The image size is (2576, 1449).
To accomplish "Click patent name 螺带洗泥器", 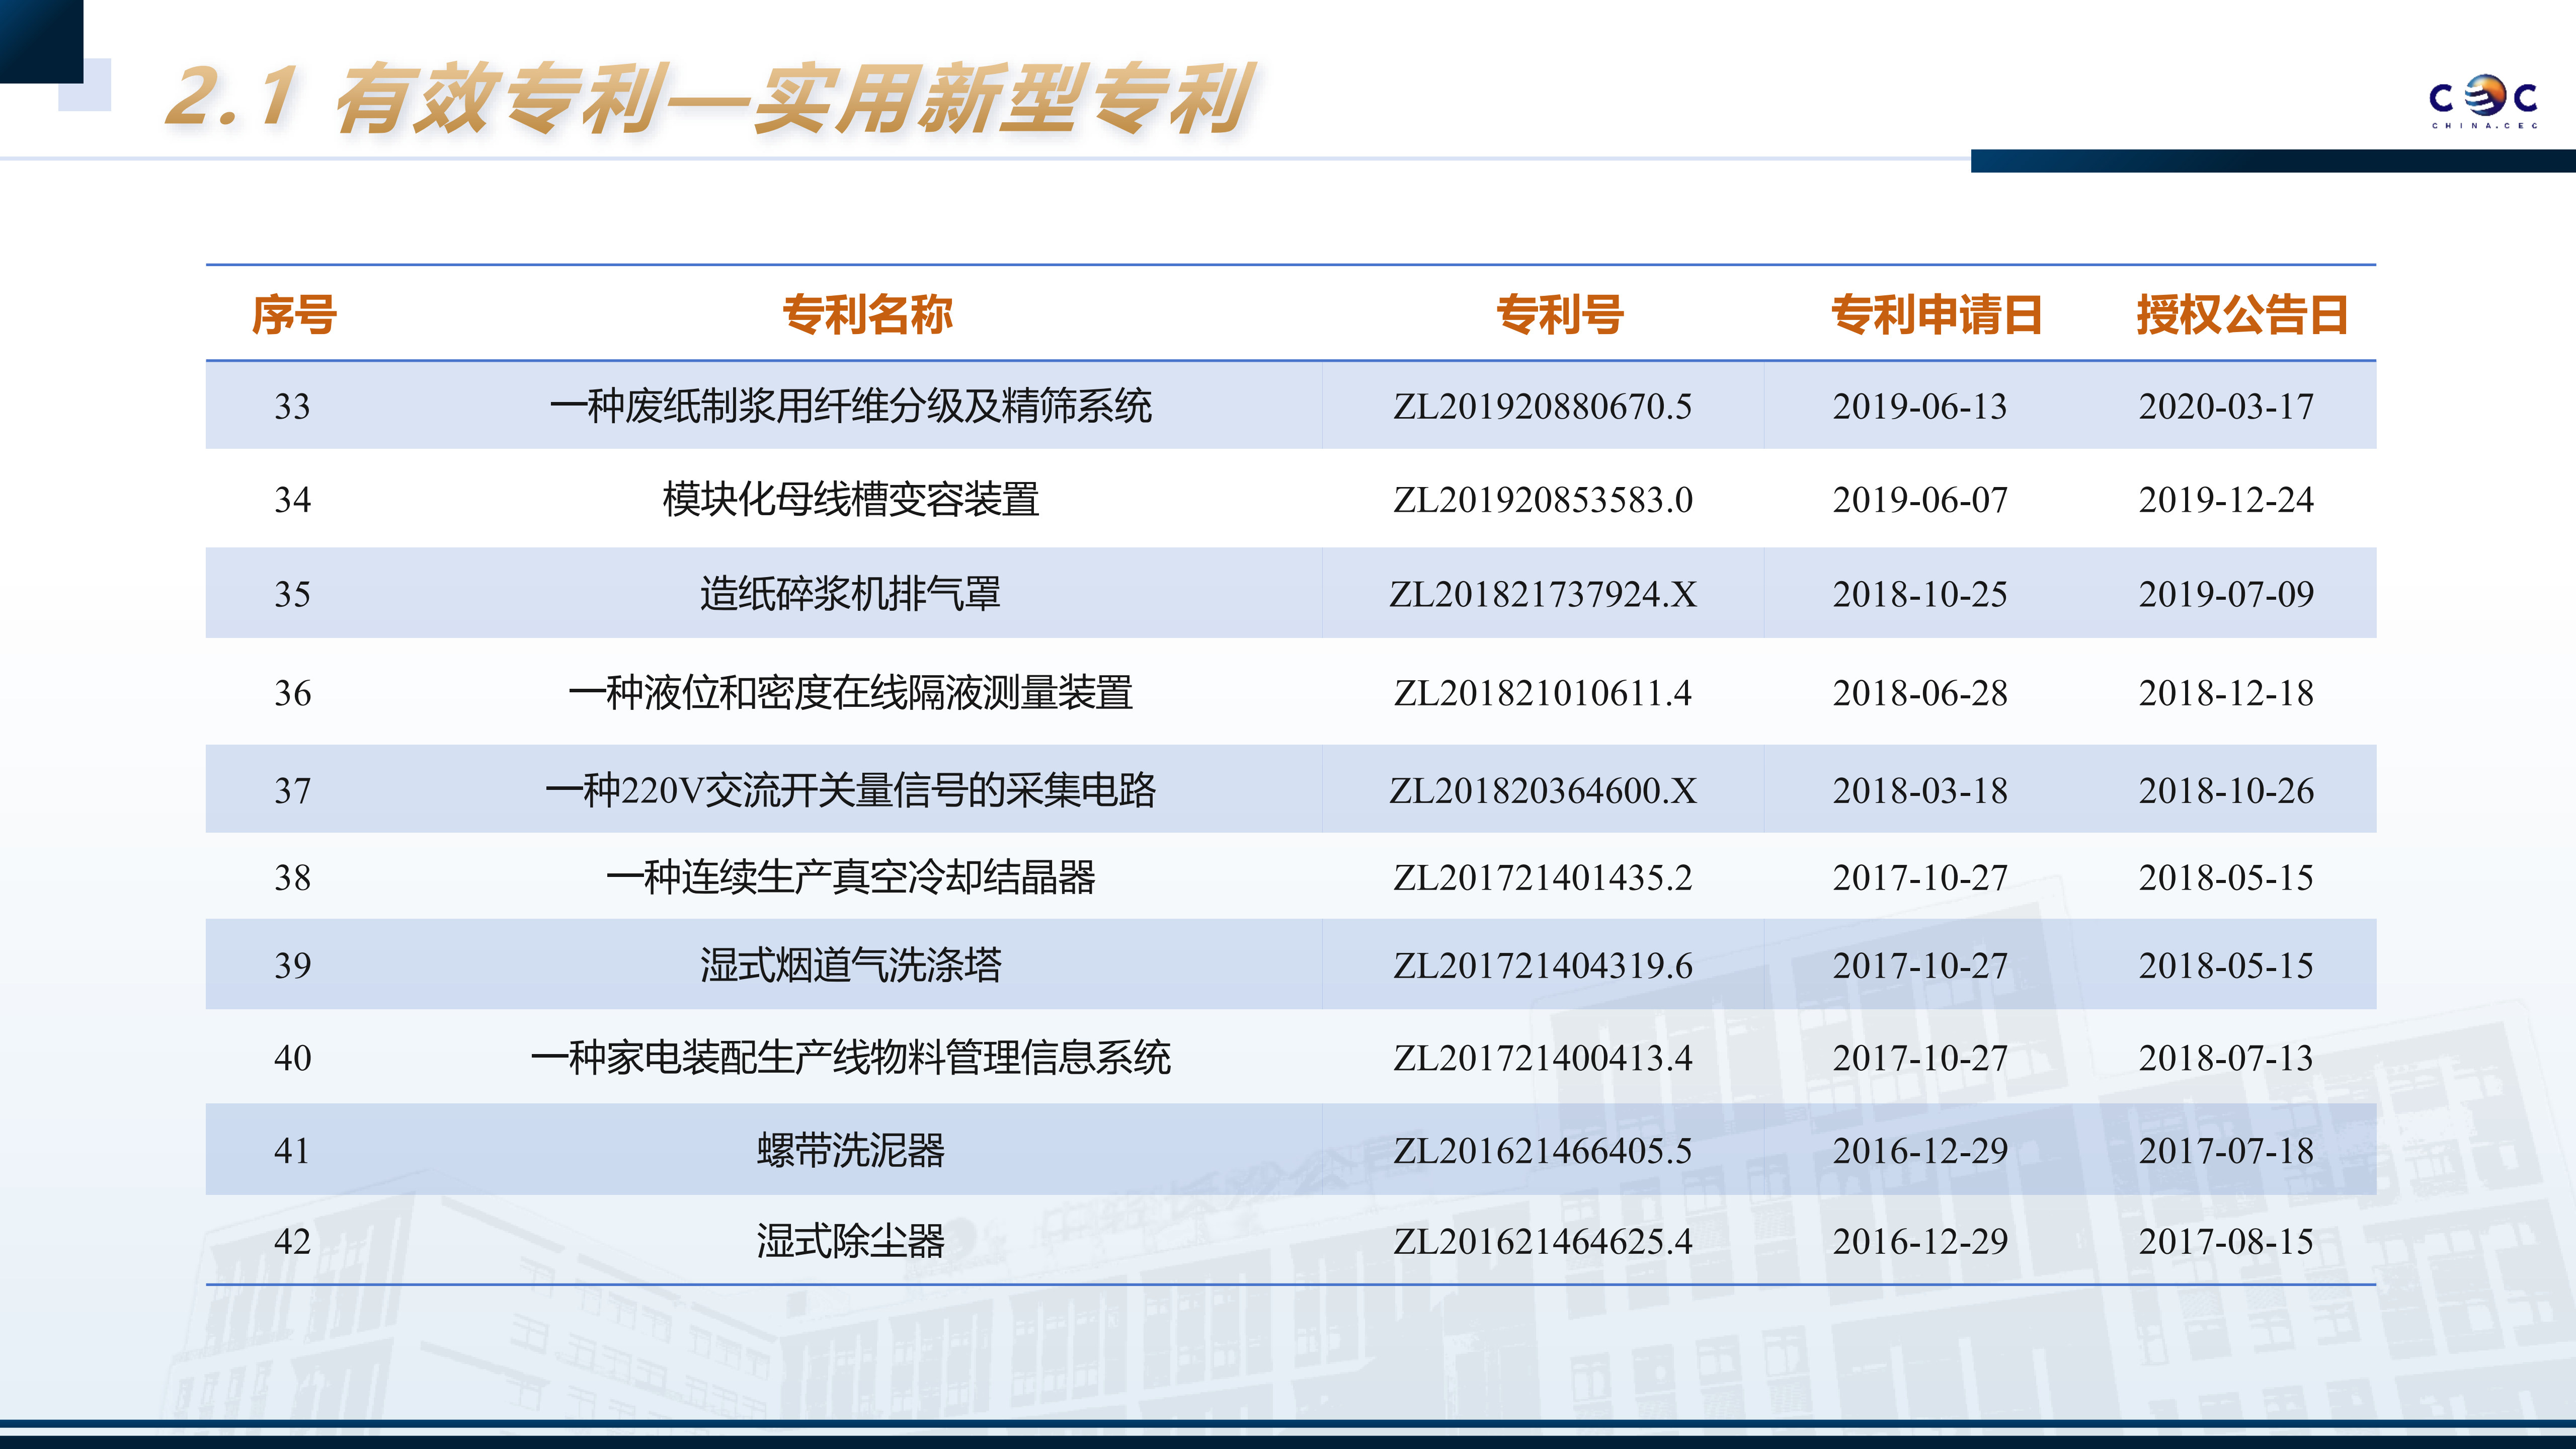I will click(851, 1150).
